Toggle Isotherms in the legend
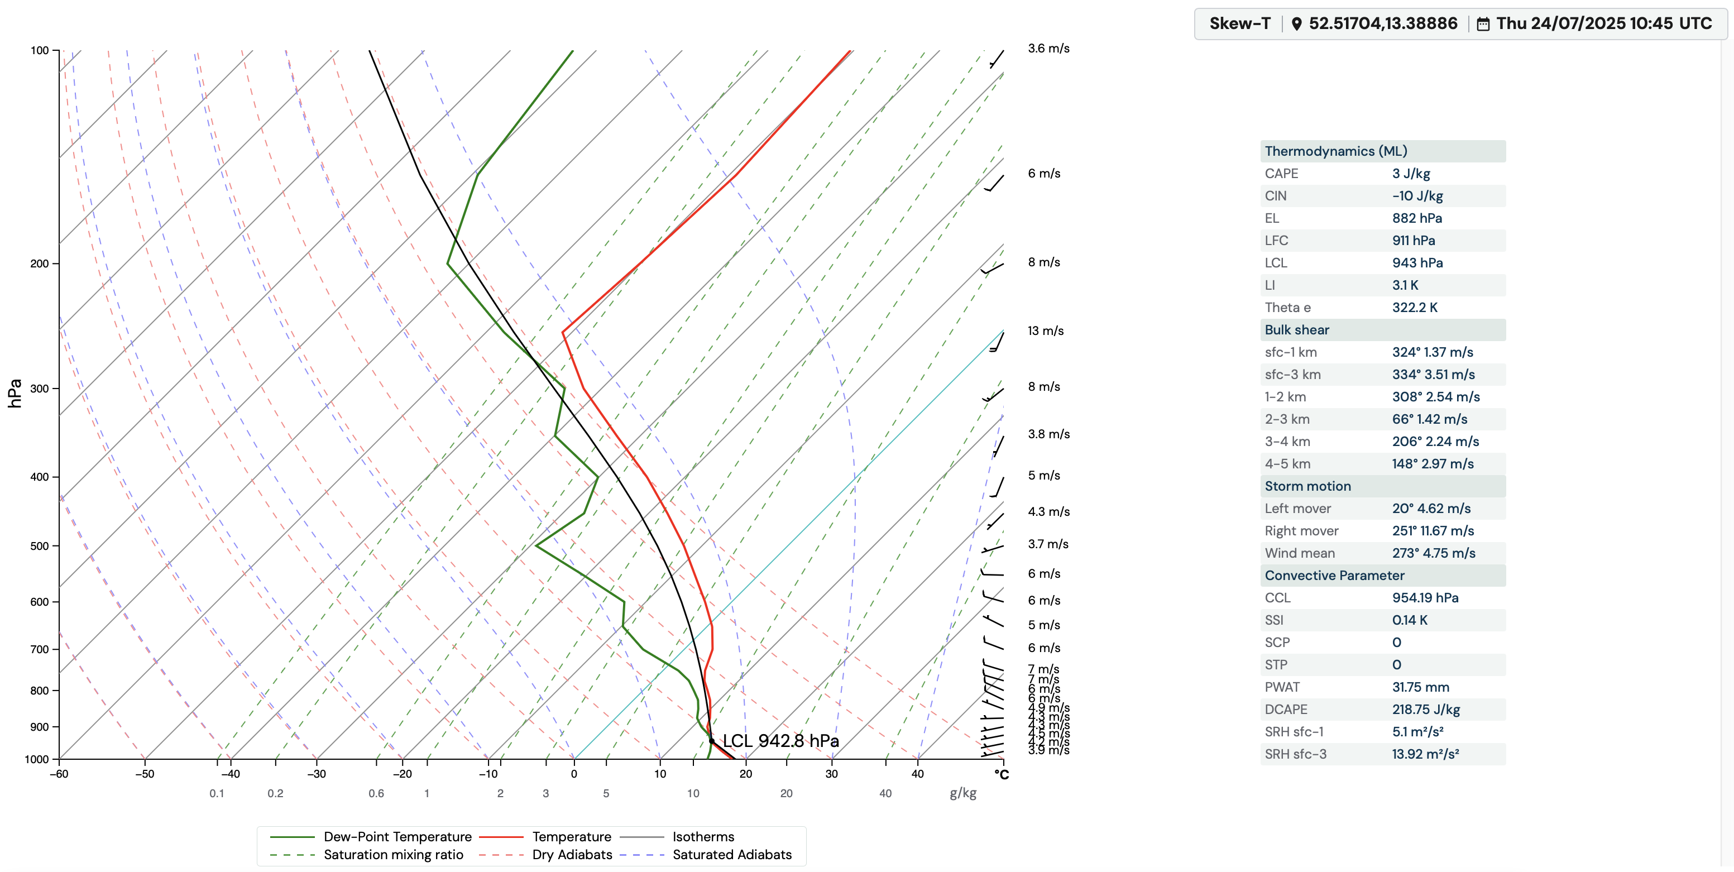This screenshot has width=1734, height=872. [677, 836]
